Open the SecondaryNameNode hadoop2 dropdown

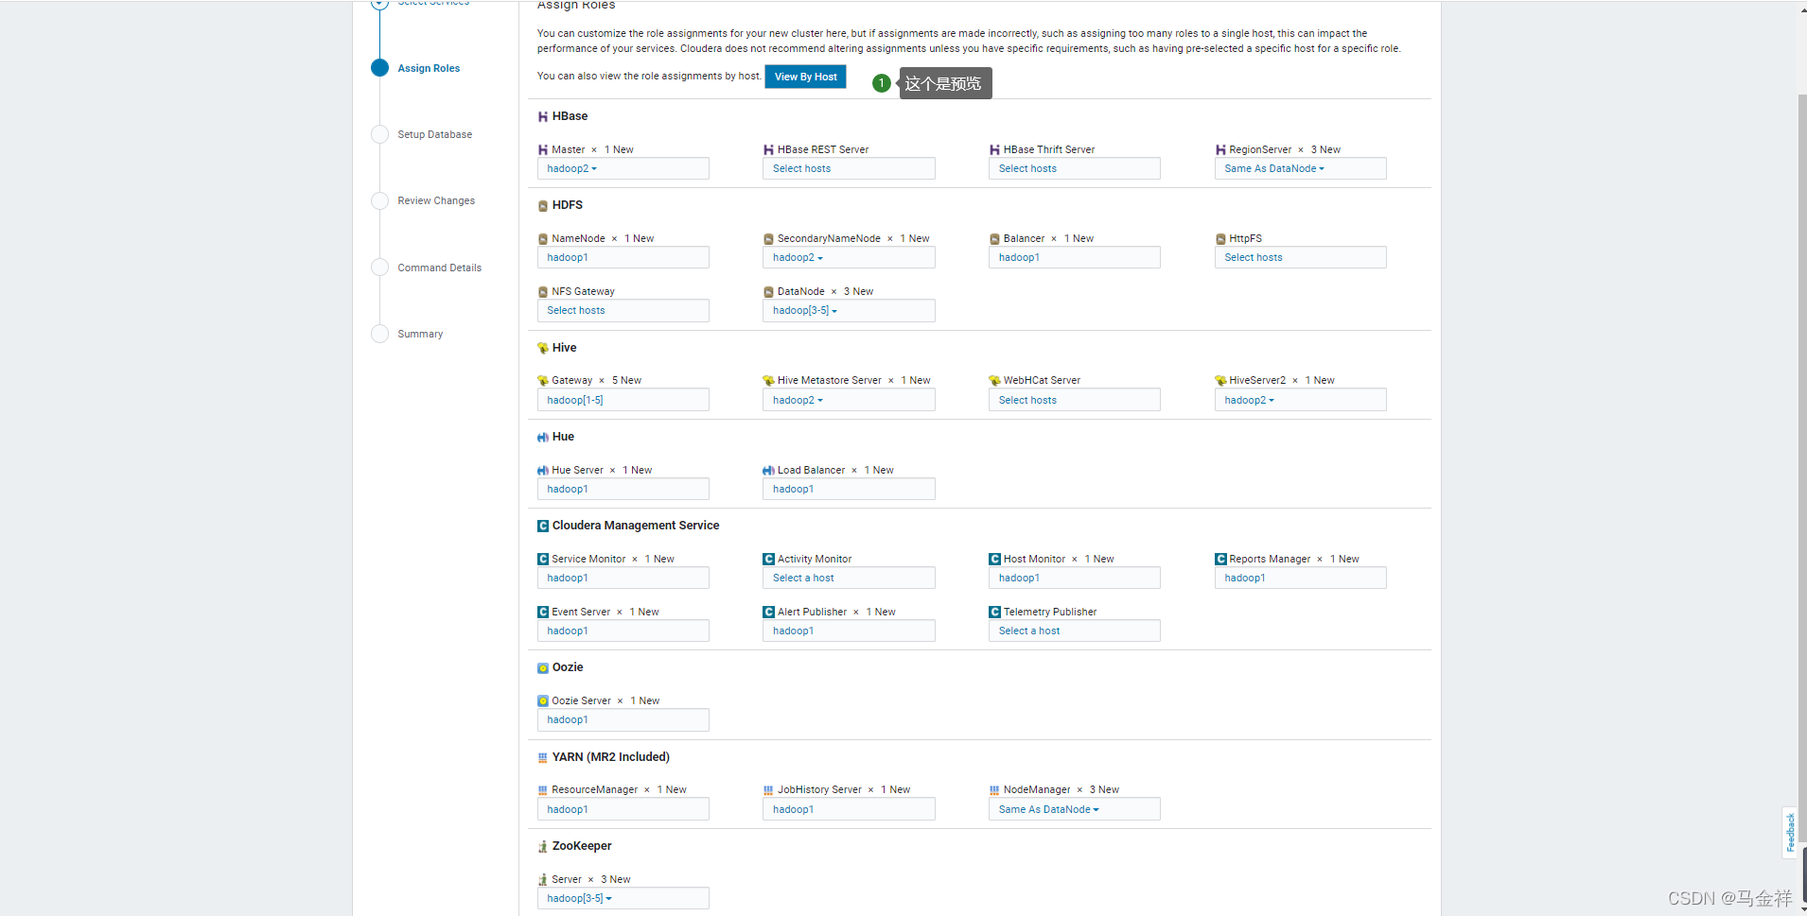[x=849, y=257]
